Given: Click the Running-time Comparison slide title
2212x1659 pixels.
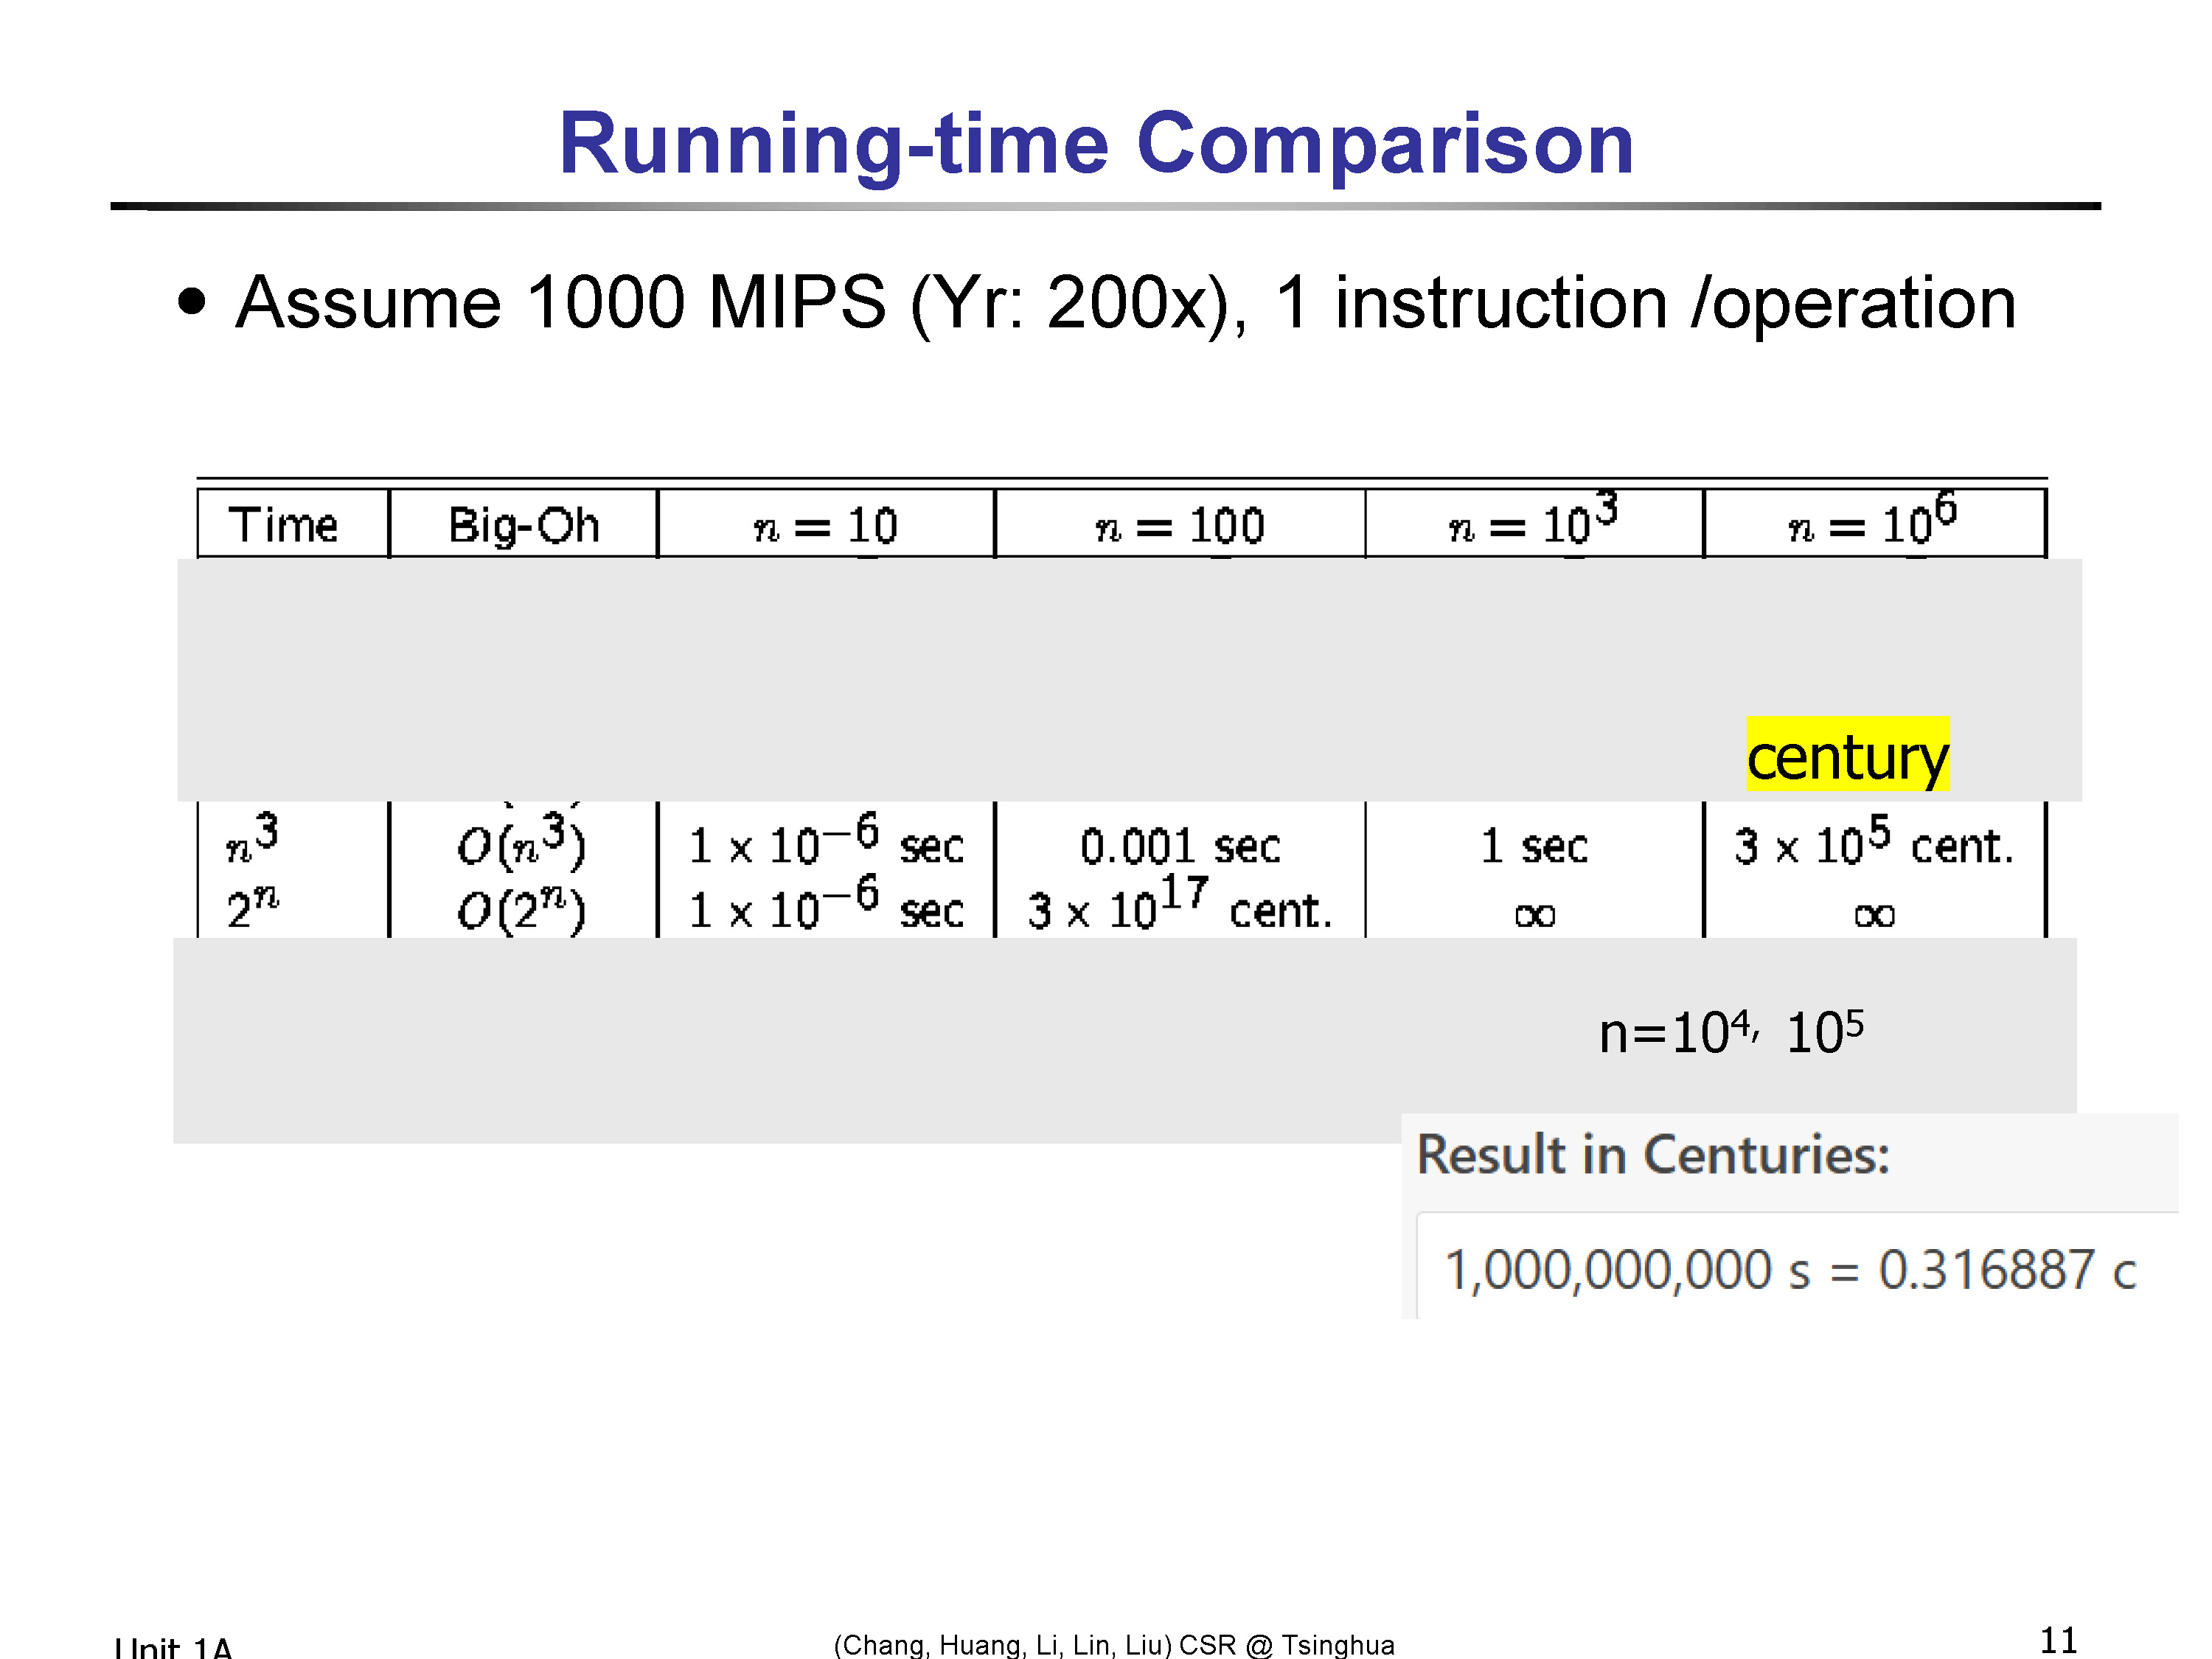Looking at the screenshot, I should tap(1096, 144).
